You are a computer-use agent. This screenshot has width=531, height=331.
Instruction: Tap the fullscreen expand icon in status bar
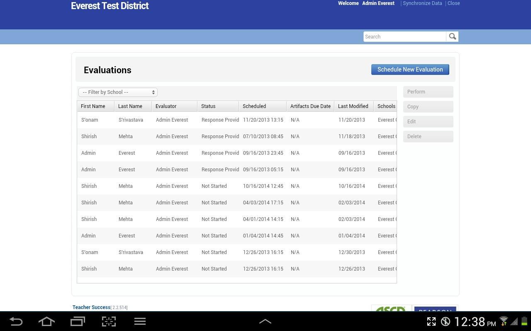431,321
